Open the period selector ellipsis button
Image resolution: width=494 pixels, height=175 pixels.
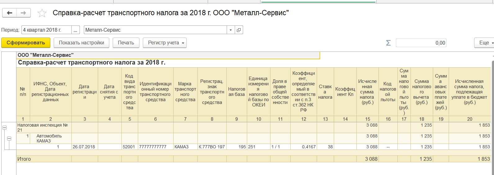coord(75,30)
